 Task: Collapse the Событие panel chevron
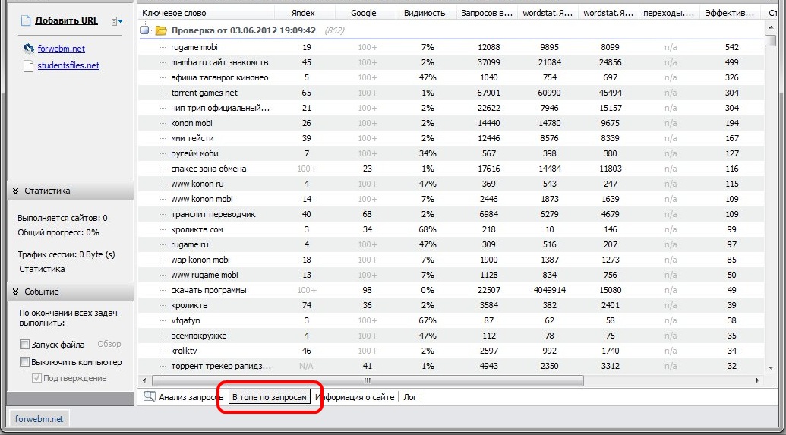click(x=15, y=292)
